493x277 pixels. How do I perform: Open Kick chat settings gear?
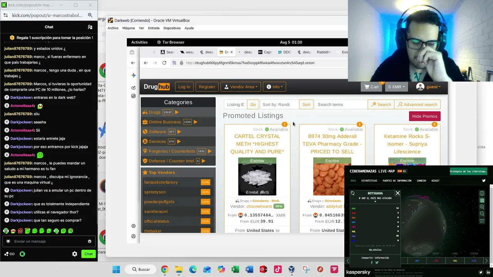75,254
